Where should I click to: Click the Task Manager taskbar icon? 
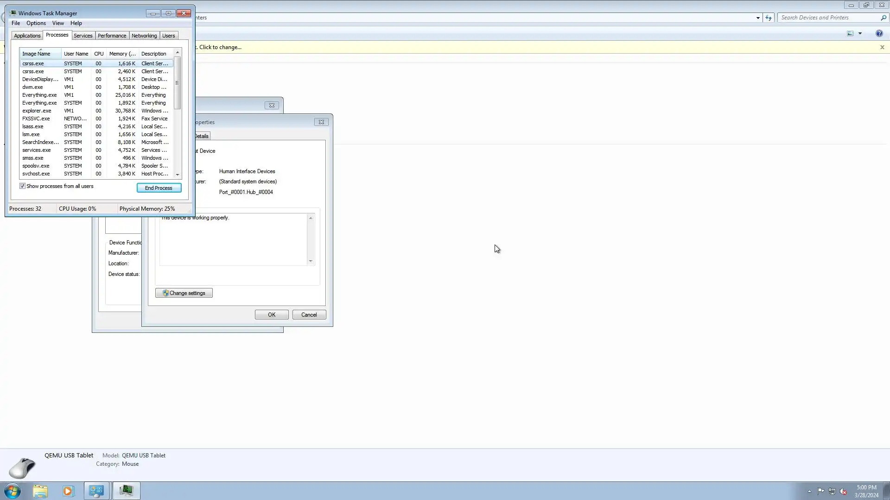tap(126, 491)
